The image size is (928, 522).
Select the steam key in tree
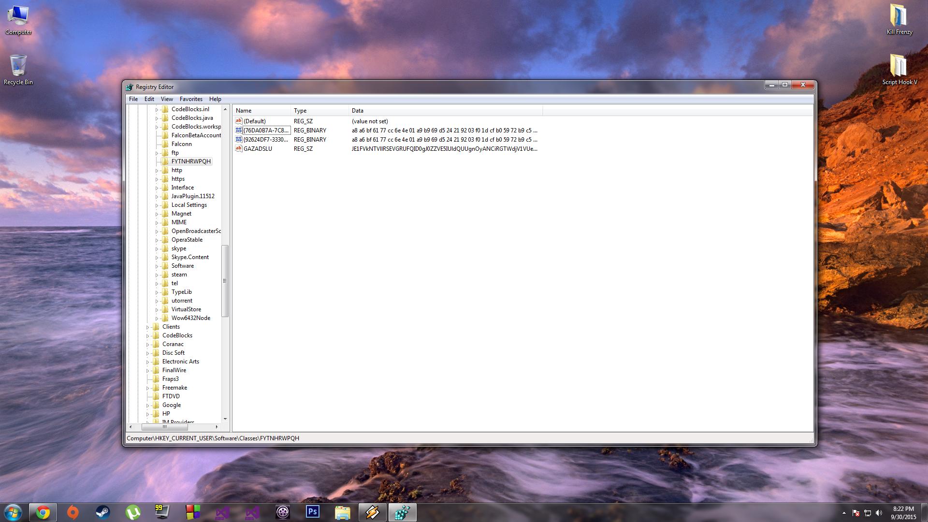click(179, 275)
